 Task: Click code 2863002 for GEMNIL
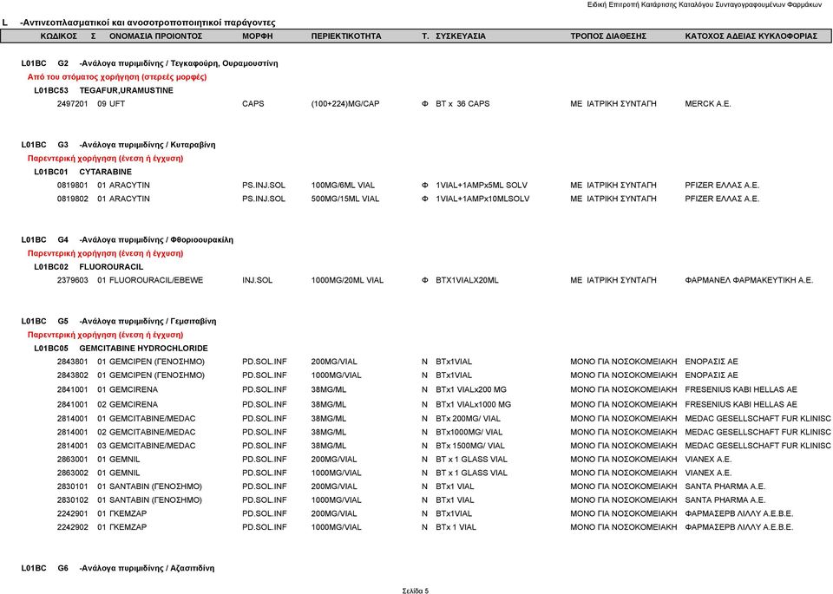[72, 473]
